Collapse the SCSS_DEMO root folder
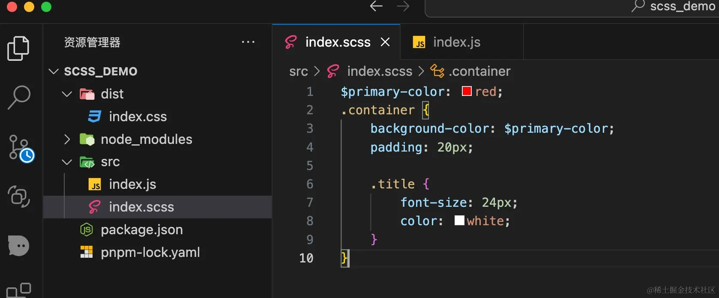 click(54, 71)
